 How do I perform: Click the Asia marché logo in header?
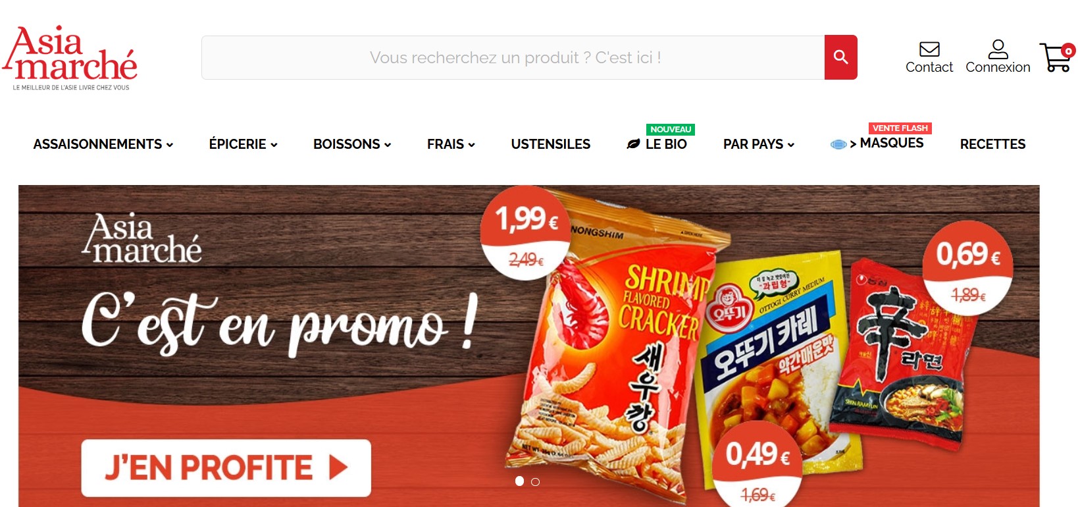click(70, 58)
